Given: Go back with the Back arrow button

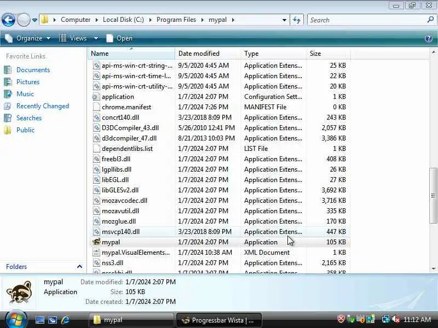Looking at the screenshot, I should coord(8,20).
